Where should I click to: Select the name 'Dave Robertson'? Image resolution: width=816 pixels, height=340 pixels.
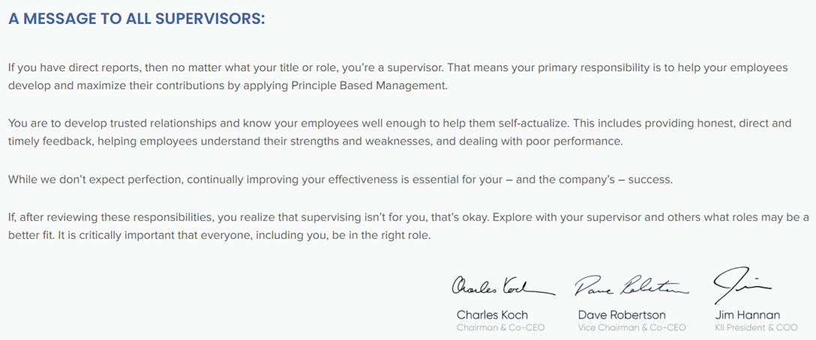[x=621, y=315]
